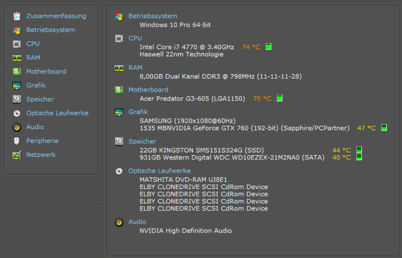
Task: Click the green temperature indicator next to 75 °C
Action: [x=279, y=98]
